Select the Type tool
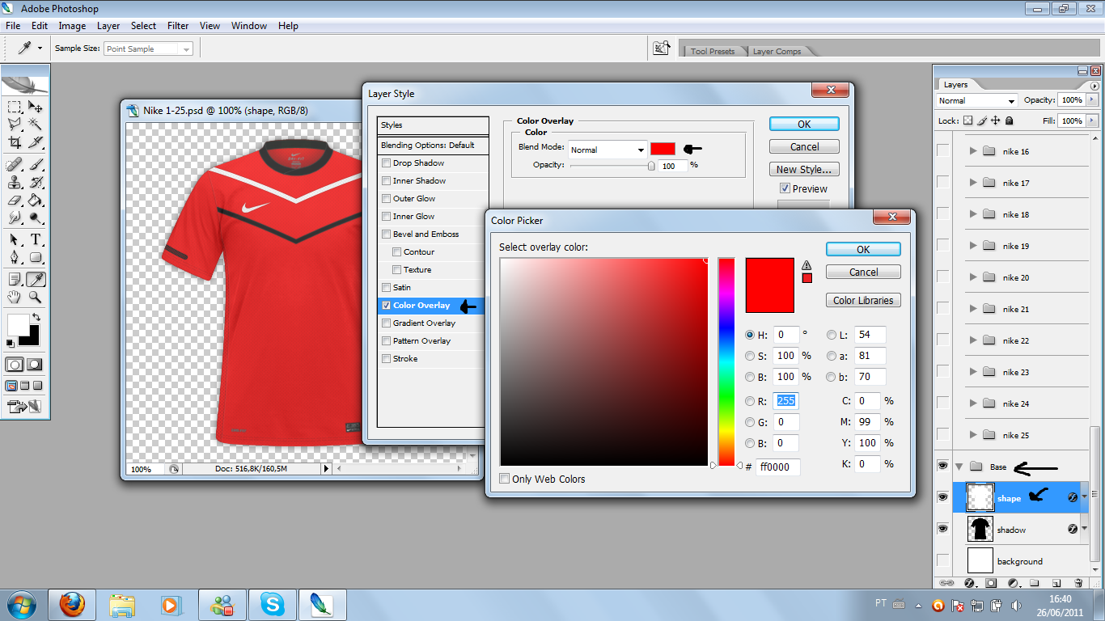Viewport: 1105px width, 621px height. [36, 239]
